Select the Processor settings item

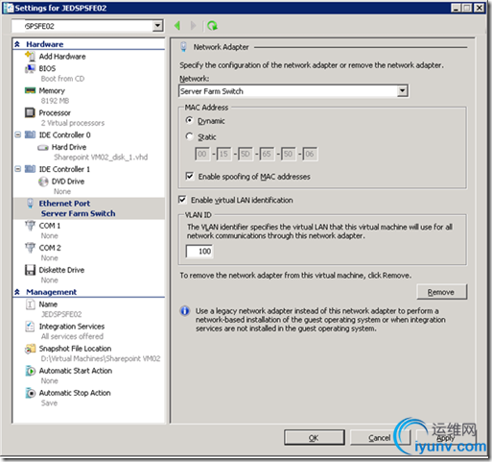click(x=55, y=112)
